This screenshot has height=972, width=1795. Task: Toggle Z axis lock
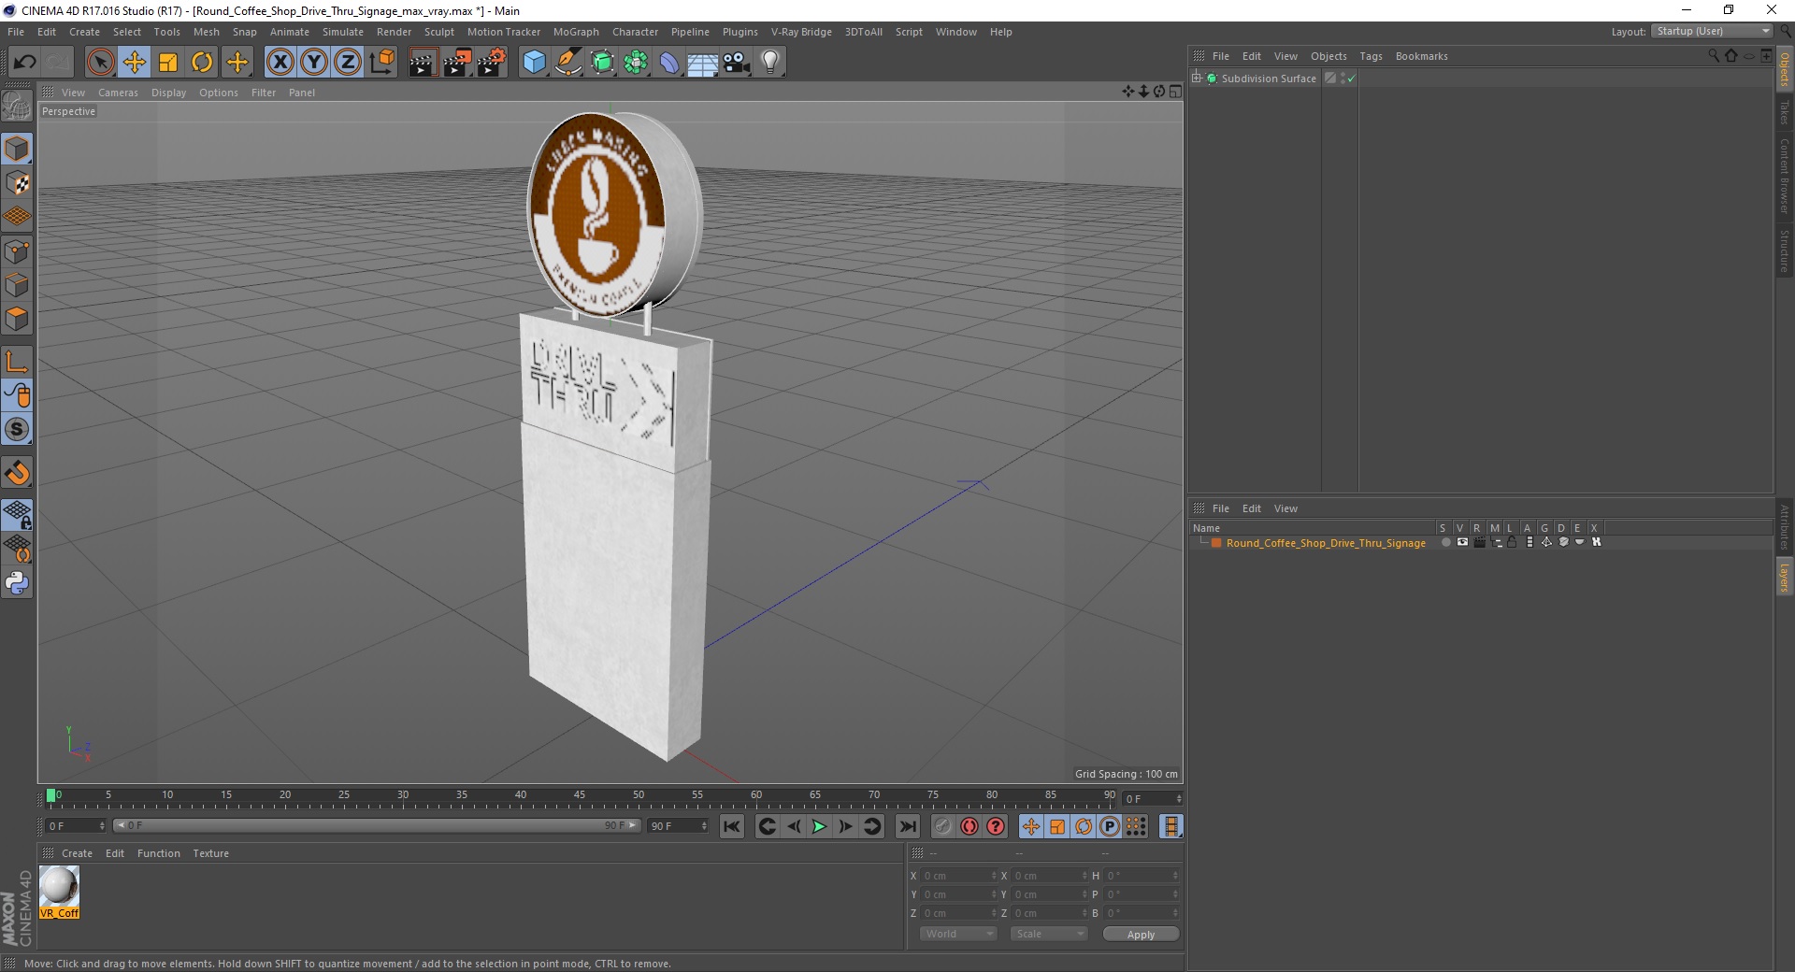(348, 63)
